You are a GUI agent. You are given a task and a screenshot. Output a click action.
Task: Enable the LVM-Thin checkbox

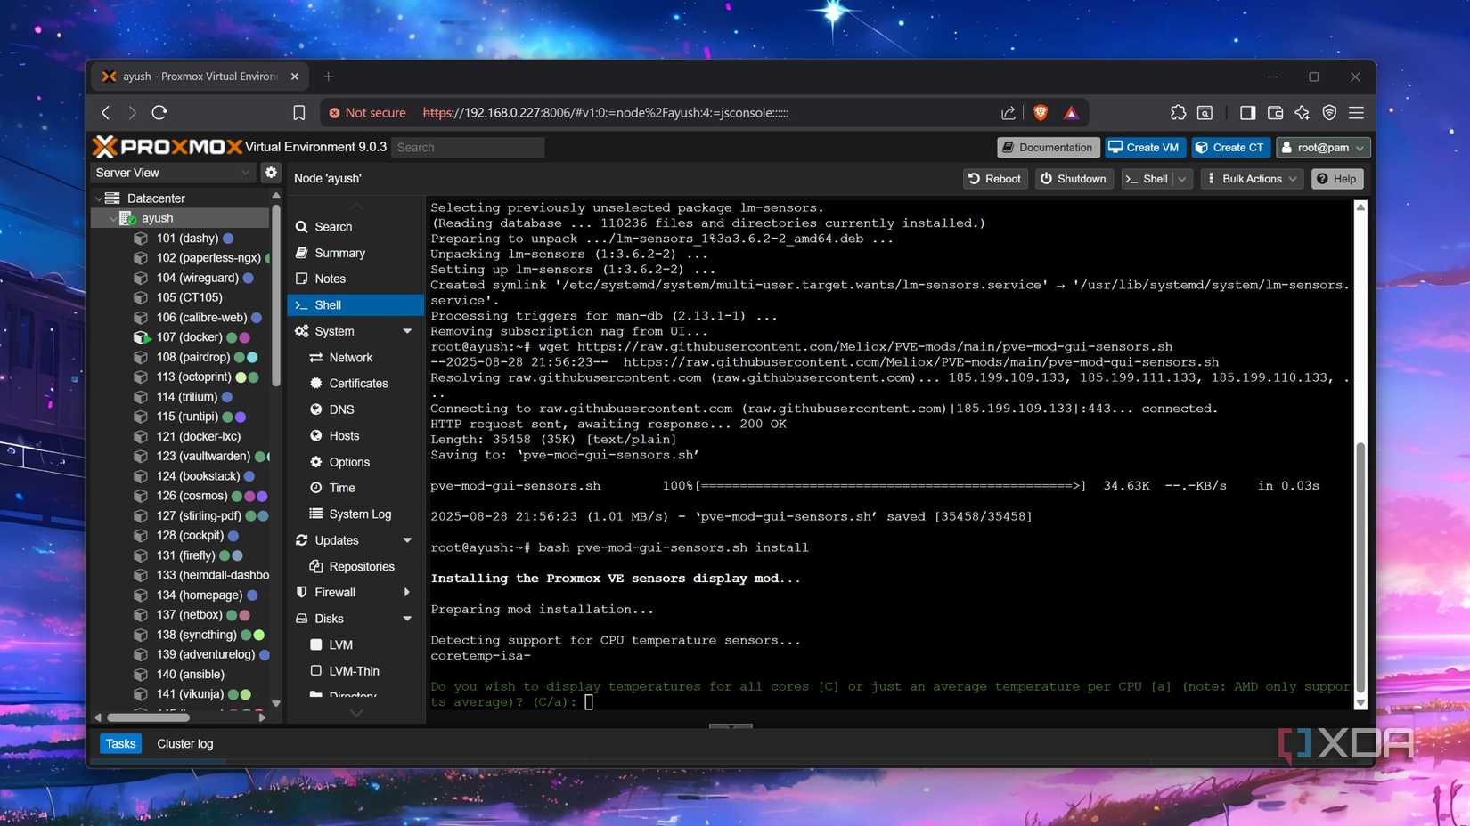tap(316, 671)
